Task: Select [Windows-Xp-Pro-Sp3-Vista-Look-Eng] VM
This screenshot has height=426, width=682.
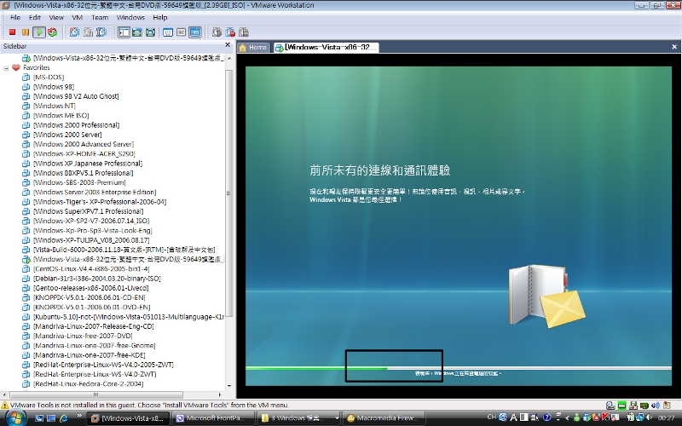Action: point(93,230)
